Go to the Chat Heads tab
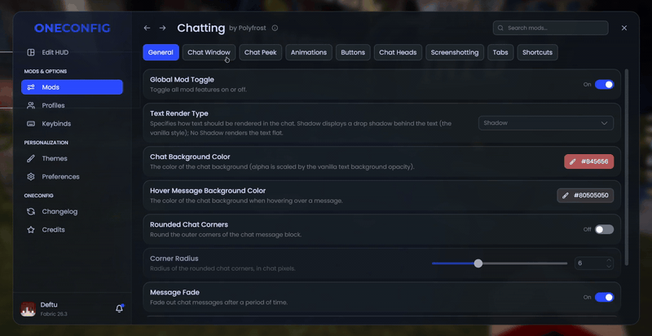Image resolution: width=652 pixels, height=336 pixels. pos(398,52)
